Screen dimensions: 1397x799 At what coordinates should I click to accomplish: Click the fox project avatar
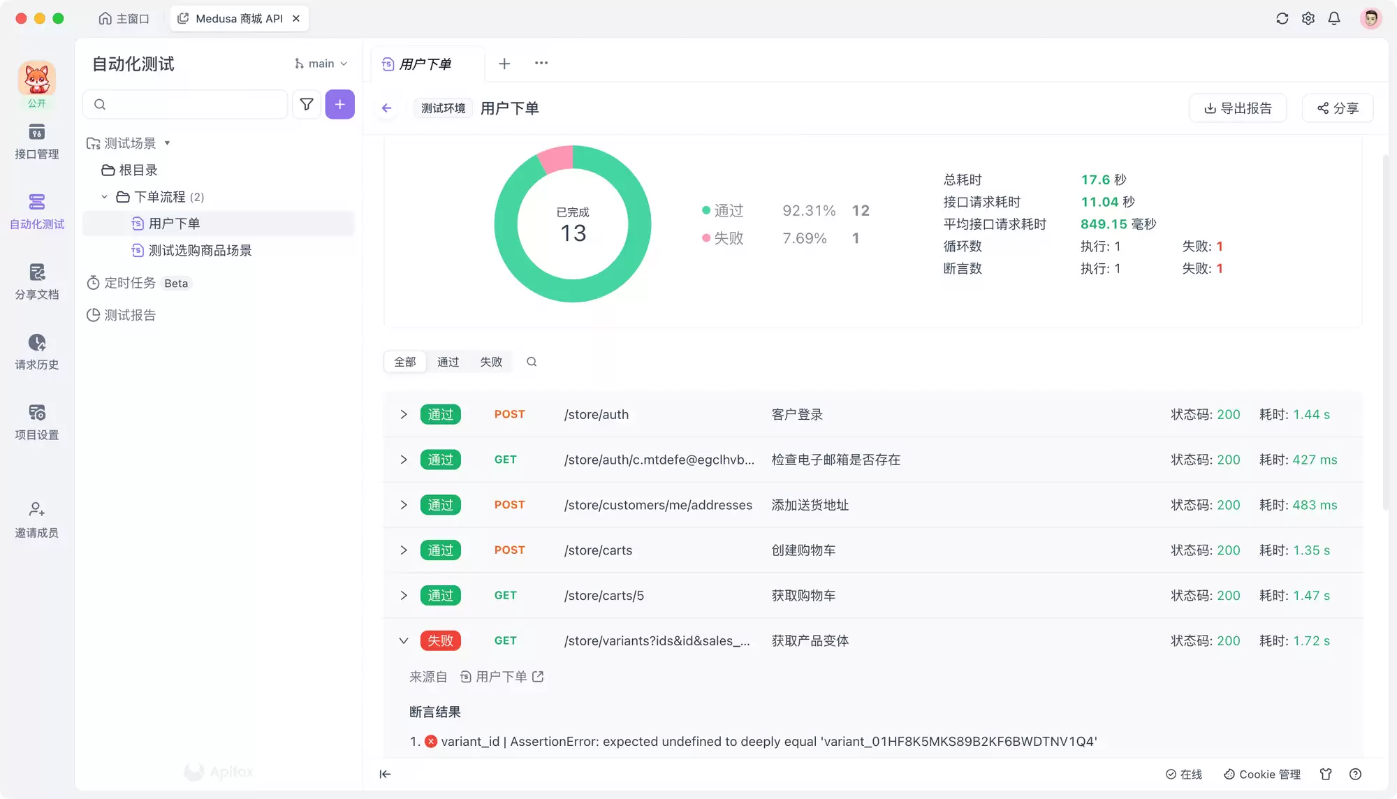pyautogui.click(x=37, y=79)
